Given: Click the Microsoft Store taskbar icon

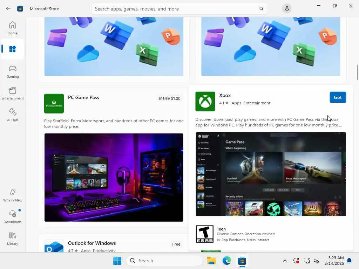Looking at the screenshot, I should pyautogui.click(x=242, y=261).
